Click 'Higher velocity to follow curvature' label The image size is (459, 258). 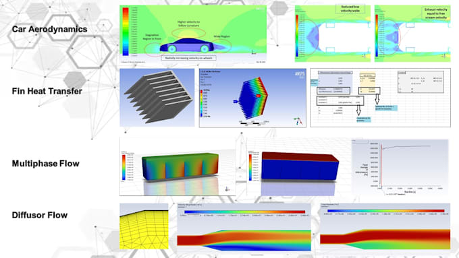coord(188,24)
